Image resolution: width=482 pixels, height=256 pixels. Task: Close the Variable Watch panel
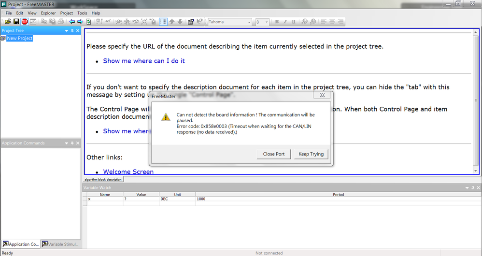[x=478, y=188]
